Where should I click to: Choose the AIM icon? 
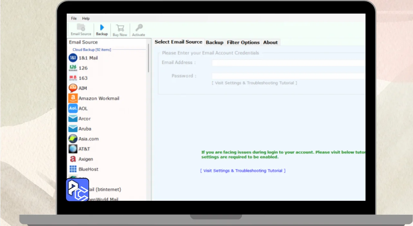pyautogui.click(x=73, y=88)
